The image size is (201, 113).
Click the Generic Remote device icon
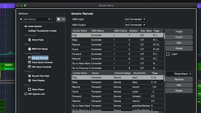tap(30, 58)
